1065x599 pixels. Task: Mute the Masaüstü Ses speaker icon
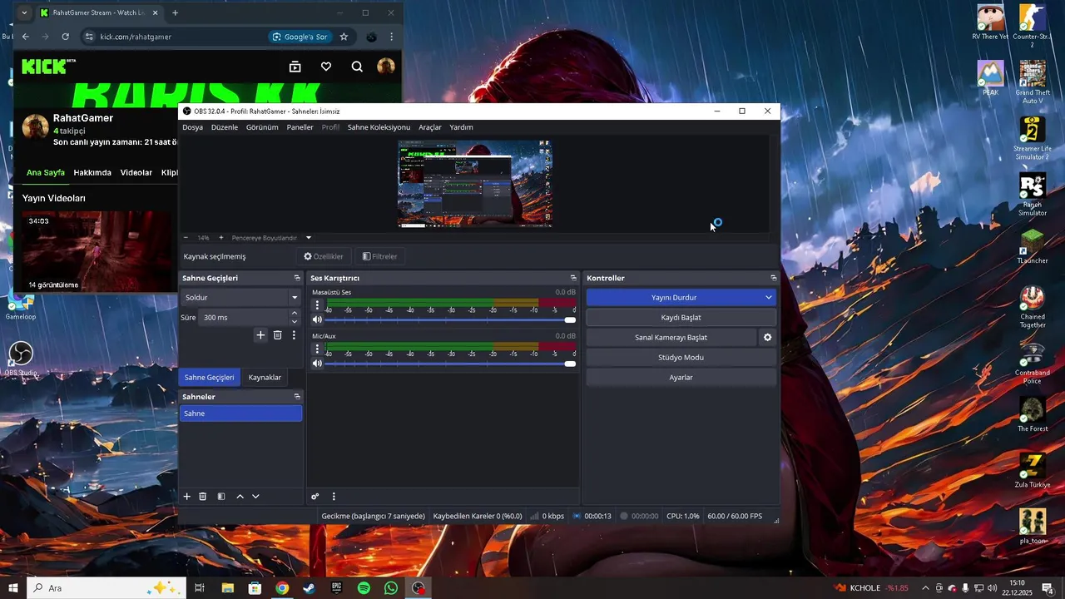tap(317, 319)
